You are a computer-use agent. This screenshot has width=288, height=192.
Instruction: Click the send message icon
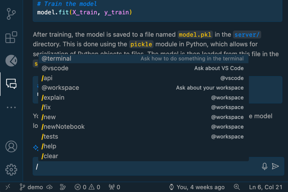275,166
